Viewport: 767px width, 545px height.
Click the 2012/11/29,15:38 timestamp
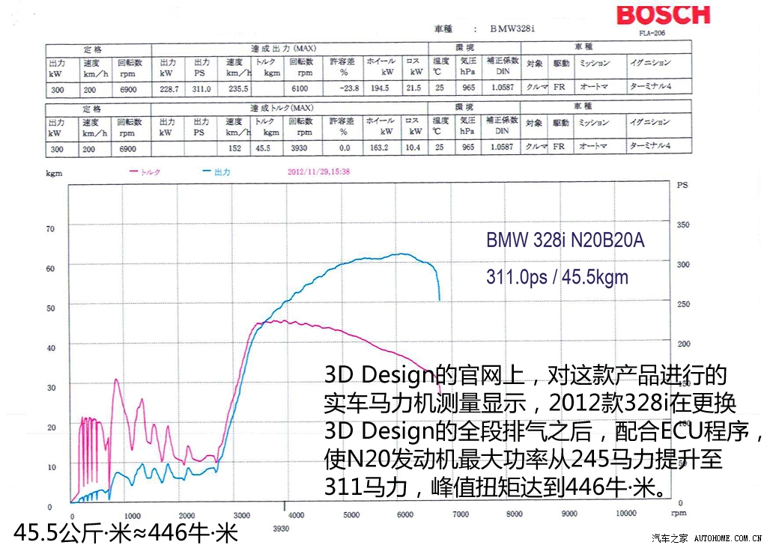tap(318, 171)
